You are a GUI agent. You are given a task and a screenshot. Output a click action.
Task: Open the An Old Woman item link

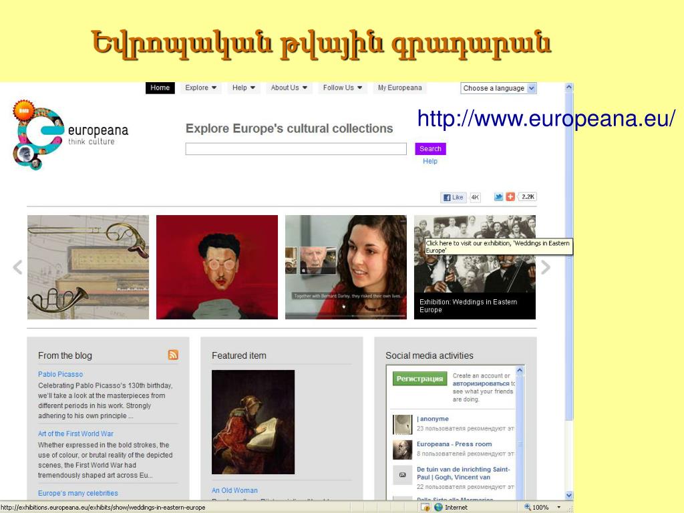click(234, 490)
